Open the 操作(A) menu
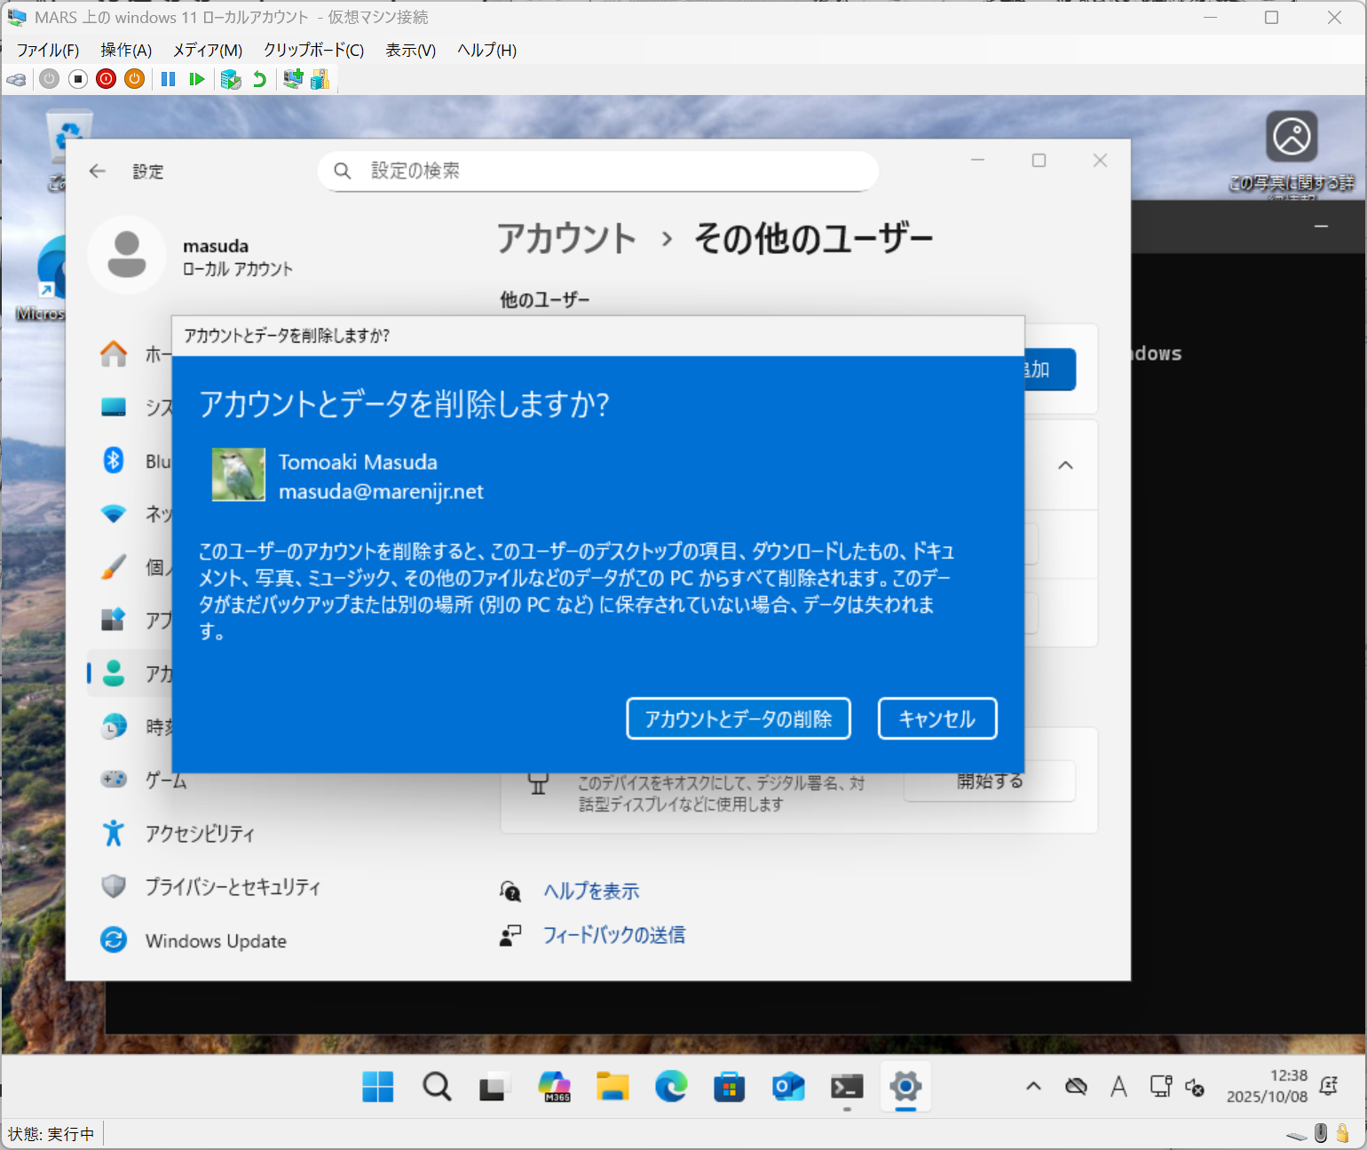This screenshot has height=1150, width=1367. [126, 50]
